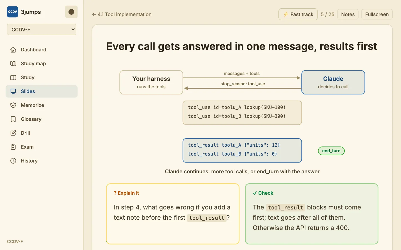Switch to Fullscreen view
The image size is (401, 250).
pyautogui.click(x=377, y=14)
